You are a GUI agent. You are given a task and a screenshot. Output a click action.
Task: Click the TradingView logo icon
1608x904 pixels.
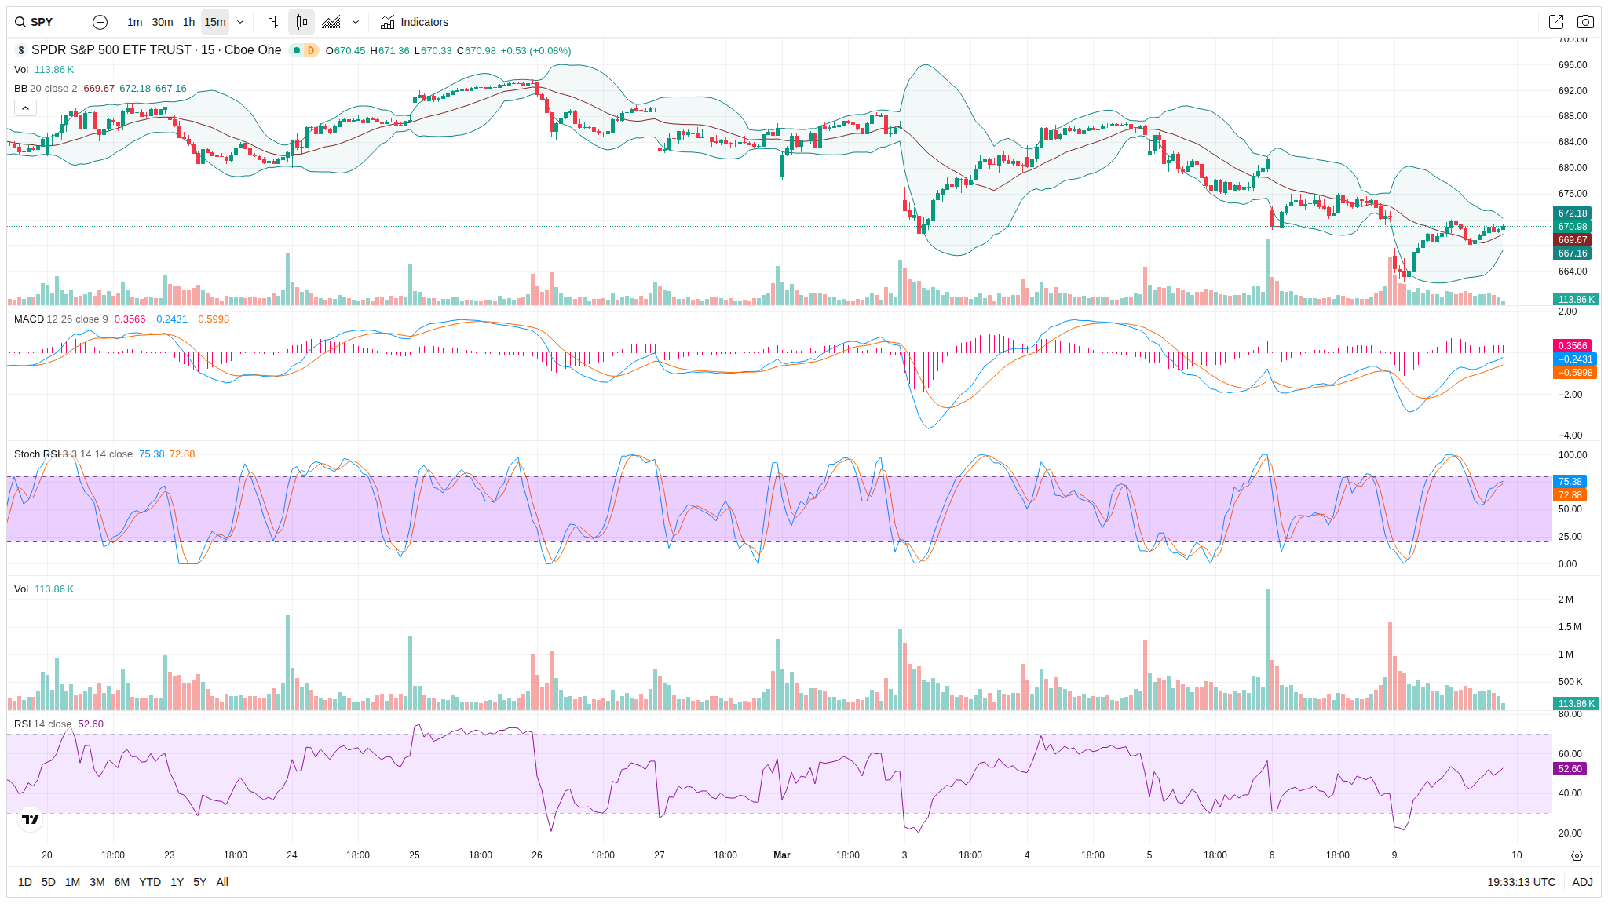[x=31, y=819]
